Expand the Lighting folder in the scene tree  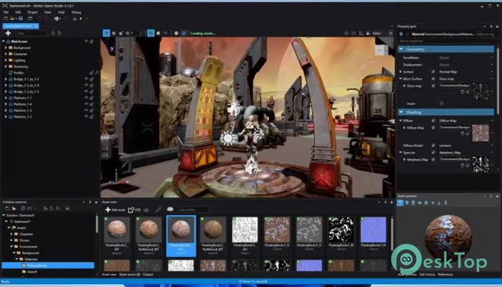pyautogui.click(x=6, y=60)
